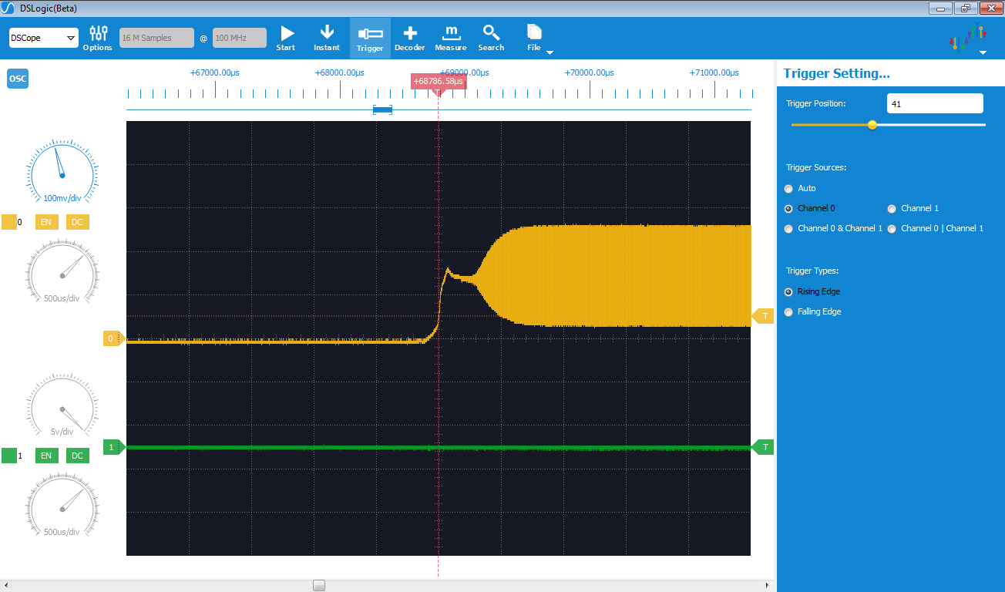Viewport: 1005px width, 592px height.
Task: Toggle channel 1 DC coupling button
Action: [x=77, y=456]
